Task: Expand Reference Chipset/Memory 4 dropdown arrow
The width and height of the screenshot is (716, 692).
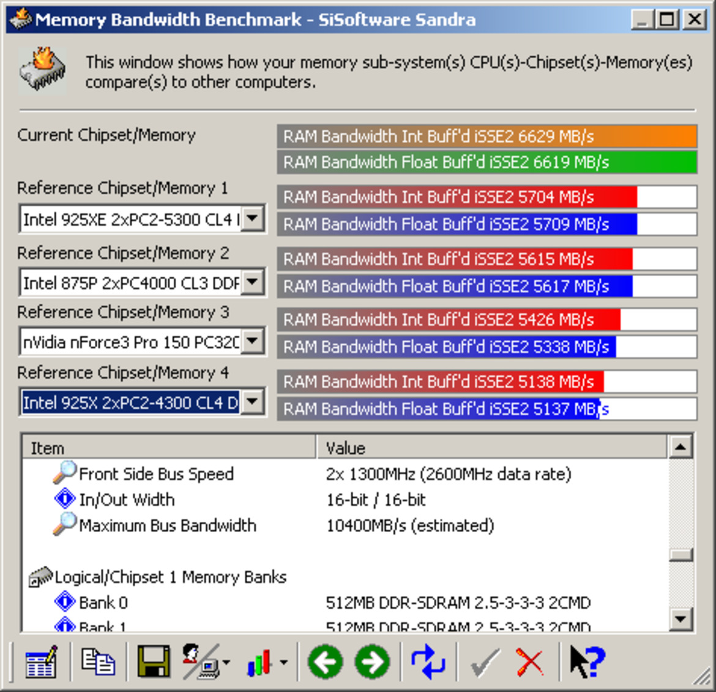Action: (x=253, y=402)
